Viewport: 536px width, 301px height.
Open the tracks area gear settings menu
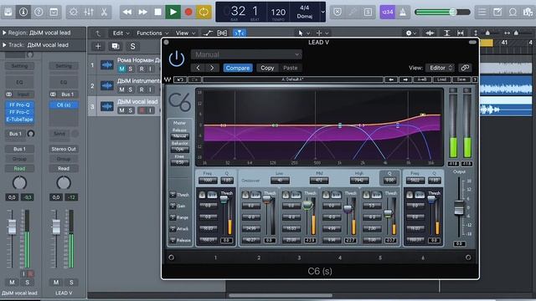(x=410, y=33)
